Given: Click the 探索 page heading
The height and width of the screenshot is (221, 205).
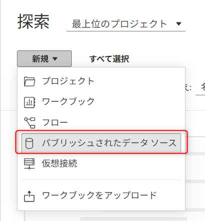Looking at the screenshot, I should 33,21.
